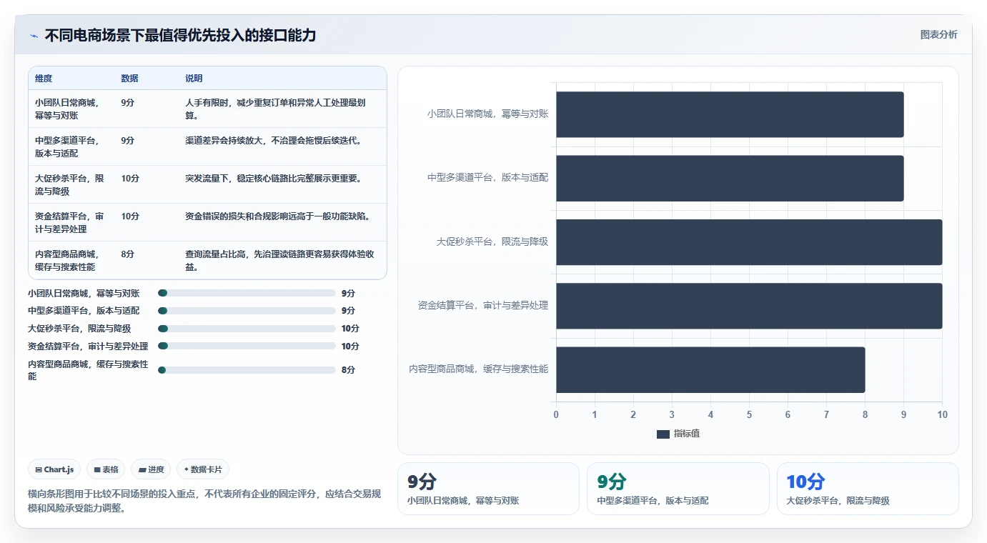Image resolution: width=987 pixels, height=543 pixels.
Task: Click progress bar for 大促秒杀平台
Action: [247, 329]
